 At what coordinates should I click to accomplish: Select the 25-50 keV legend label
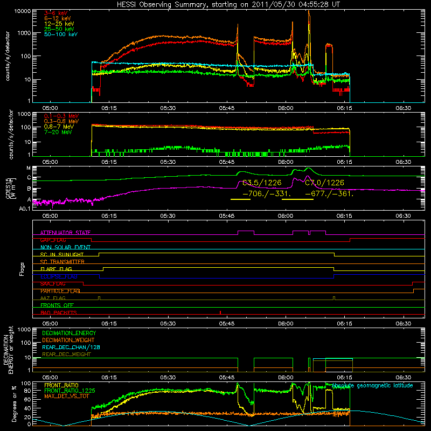59,29
